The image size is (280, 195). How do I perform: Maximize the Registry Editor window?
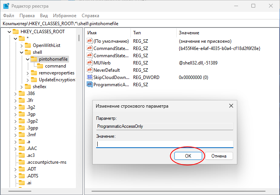(253, 6)
